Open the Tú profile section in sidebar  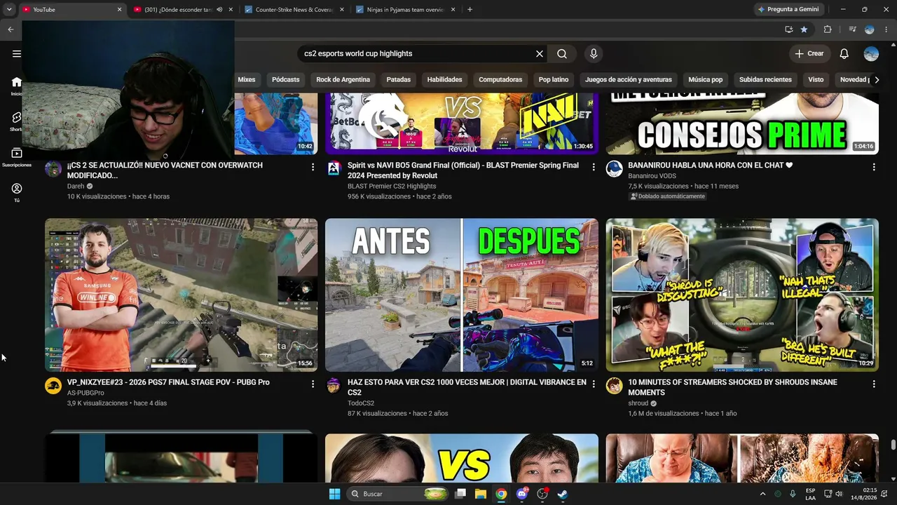coord(17,192)
